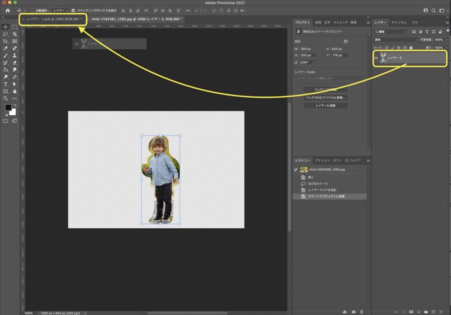451x315 pixels.
Task: Click the レイヤーに変換 button
Action: click(x=325, y=106)
